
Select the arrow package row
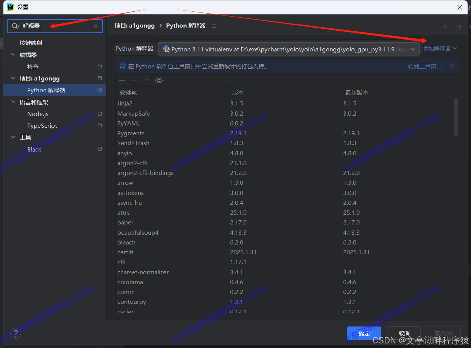(x=285, y=183)
